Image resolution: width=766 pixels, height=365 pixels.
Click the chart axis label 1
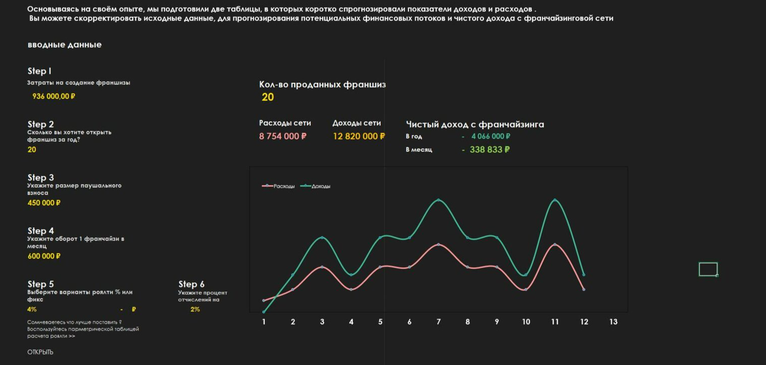(264, 322)
